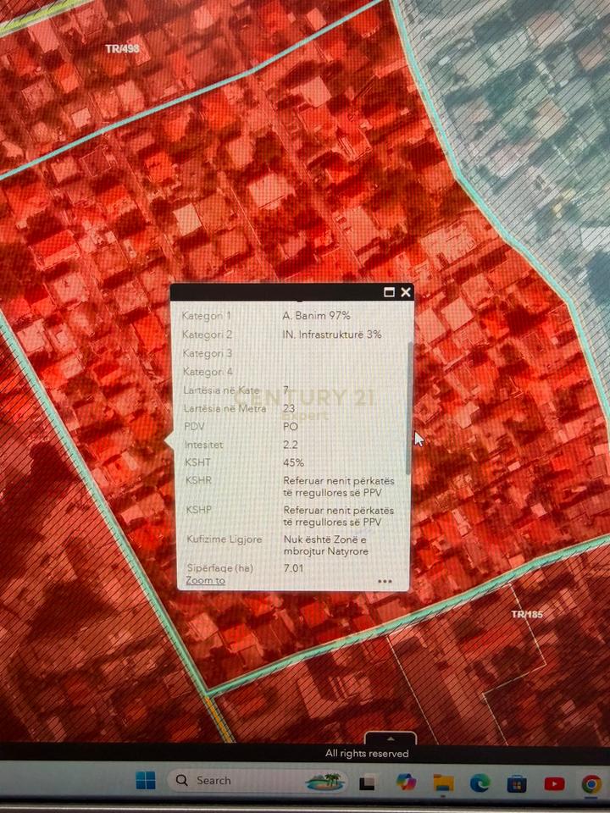This screenshot has height=813, width=610.
Task: Switch to Google Chrome in taskbar
Action: point(591,784)
